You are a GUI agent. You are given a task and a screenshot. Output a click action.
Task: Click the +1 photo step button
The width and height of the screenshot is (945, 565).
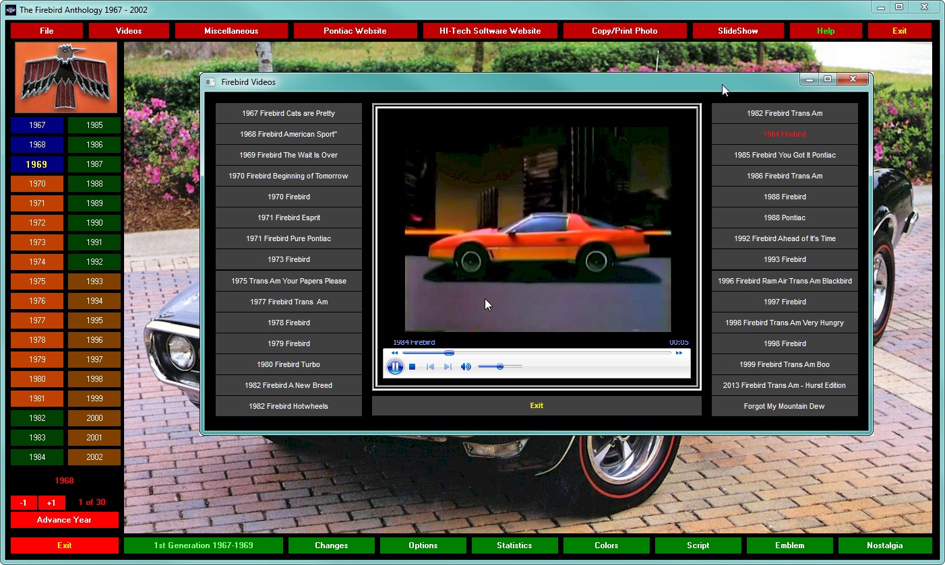[51, 502]
